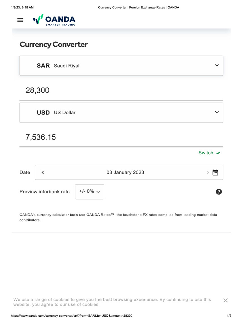Screen dimensions: 242x323
Task: Open the calendar date picker icon
Action: (x=216, y=173)
